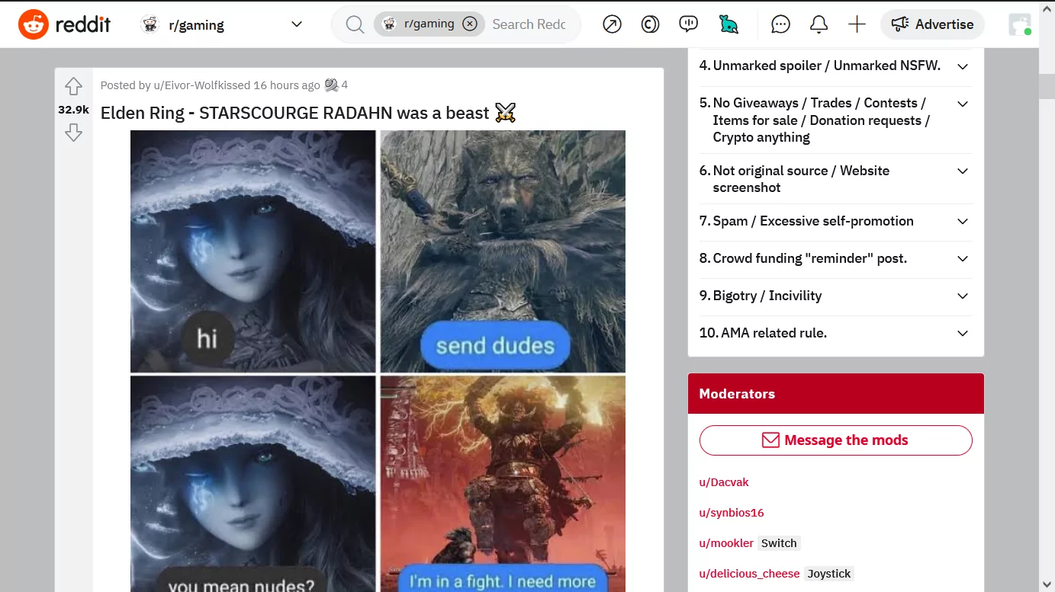1055x592 pixels.
Task: Click the teal creature icon in the header
Action: [x=729, y=24]
